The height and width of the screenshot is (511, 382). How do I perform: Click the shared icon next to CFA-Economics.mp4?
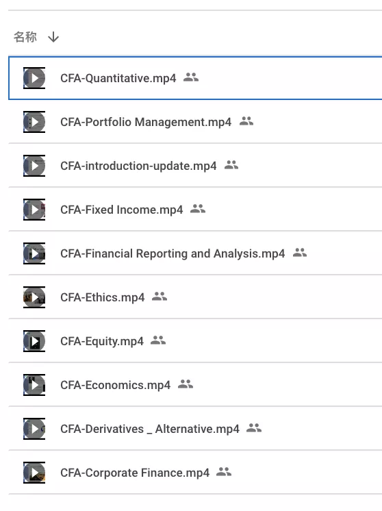tap(186, 384)
